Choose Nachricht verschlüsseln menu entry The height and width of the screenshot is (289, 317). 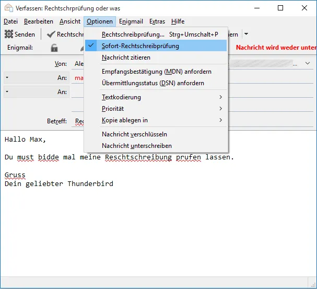point(156,134)
